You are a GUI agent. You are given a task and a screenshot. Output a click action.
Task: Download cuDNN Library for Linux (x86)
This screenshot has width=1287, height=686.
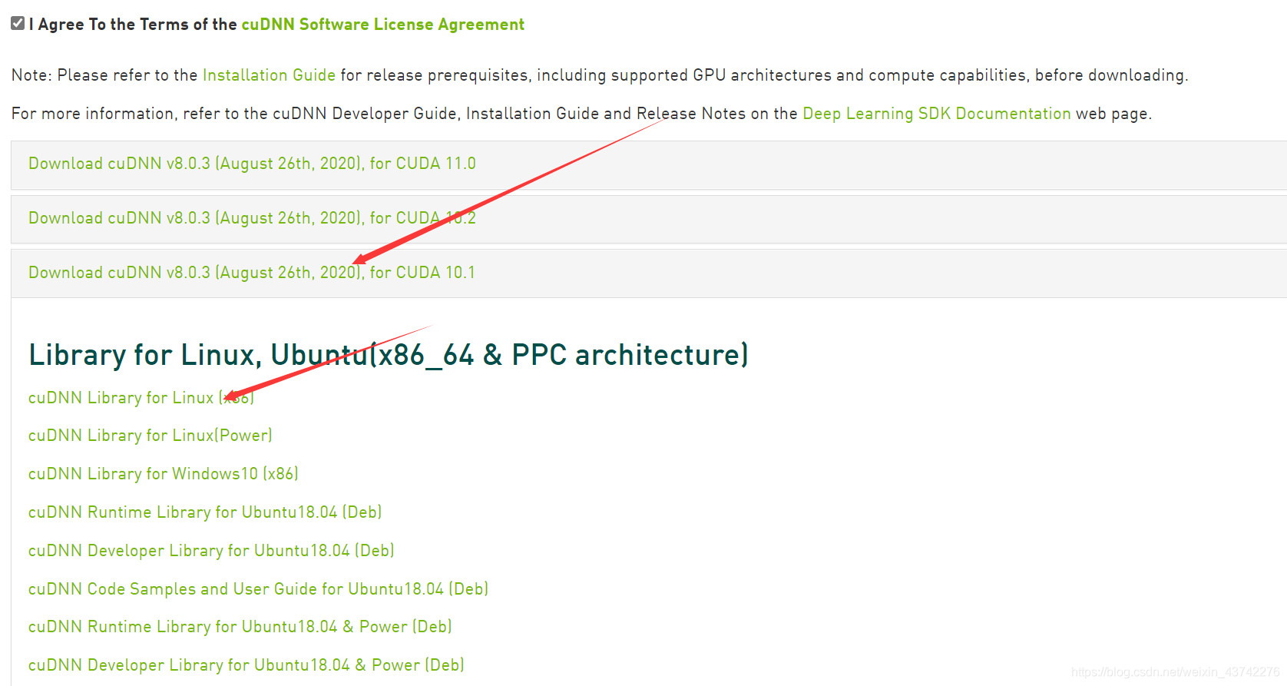click(x=141, y=398)
